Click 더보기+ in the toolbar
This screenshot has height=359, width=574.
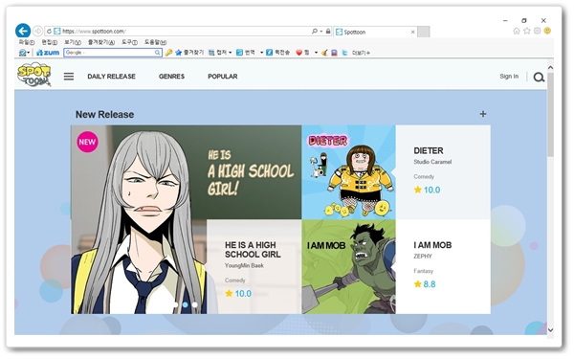point(361,53)
